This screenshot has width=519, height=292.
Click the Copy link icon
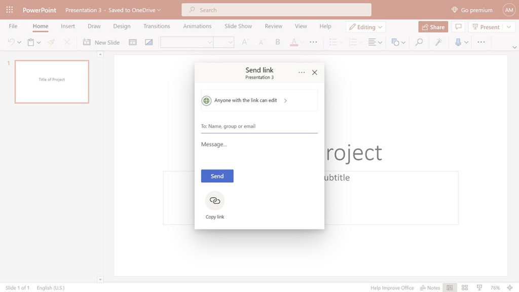(x=215, y=201)
